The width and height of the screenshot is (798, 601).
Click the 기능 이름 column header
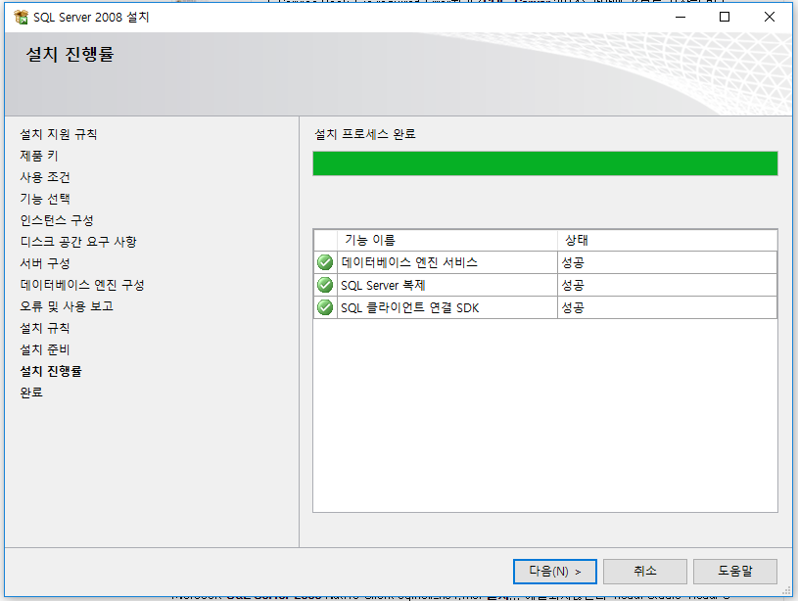tap(447, 240)
